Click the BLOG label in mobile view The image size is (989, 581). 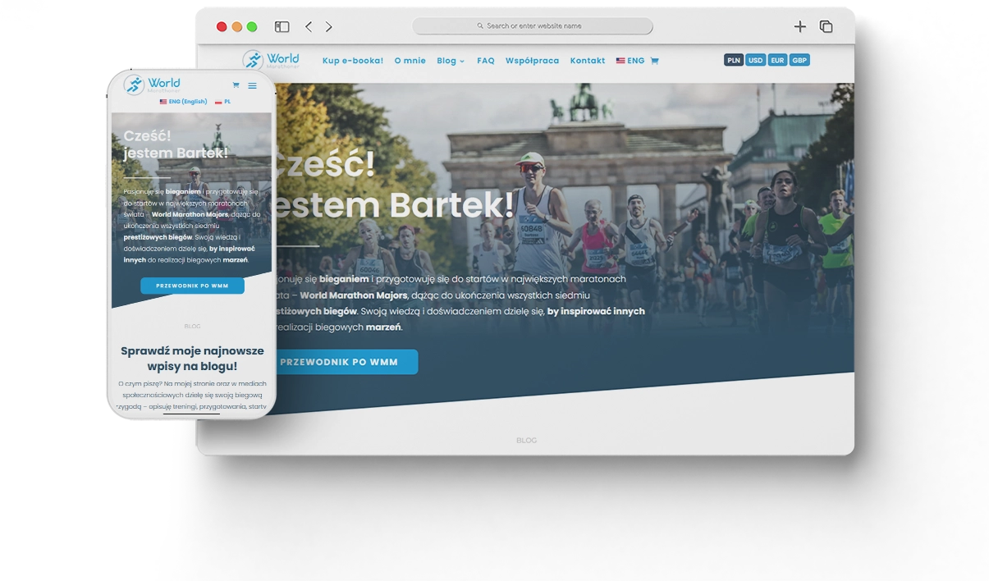[192, 327]
